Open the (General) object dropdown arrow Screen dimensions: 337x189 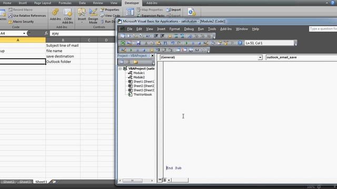pyautogui.click(x=260, y=57)
